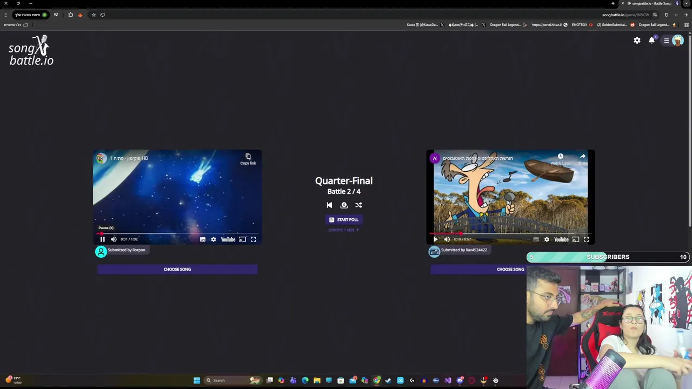Play the right video

pyautogui.click(x=436, y=239)
